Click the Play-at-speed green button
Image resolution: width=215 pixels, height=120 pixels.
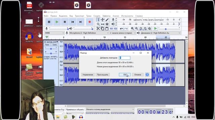coord(155,29)
